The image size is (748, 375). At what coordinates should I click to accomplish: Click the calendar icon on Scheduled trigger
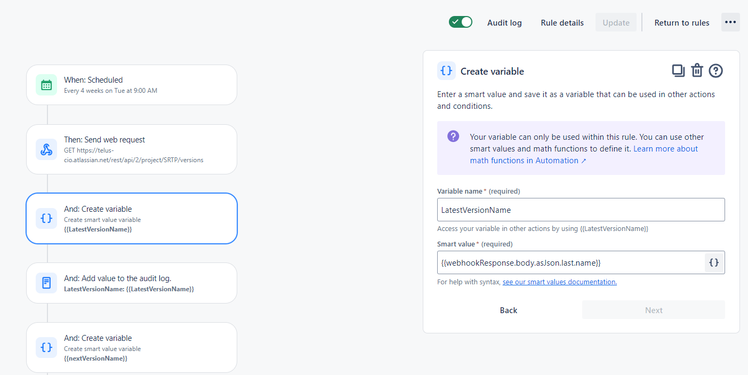(46, 85)
